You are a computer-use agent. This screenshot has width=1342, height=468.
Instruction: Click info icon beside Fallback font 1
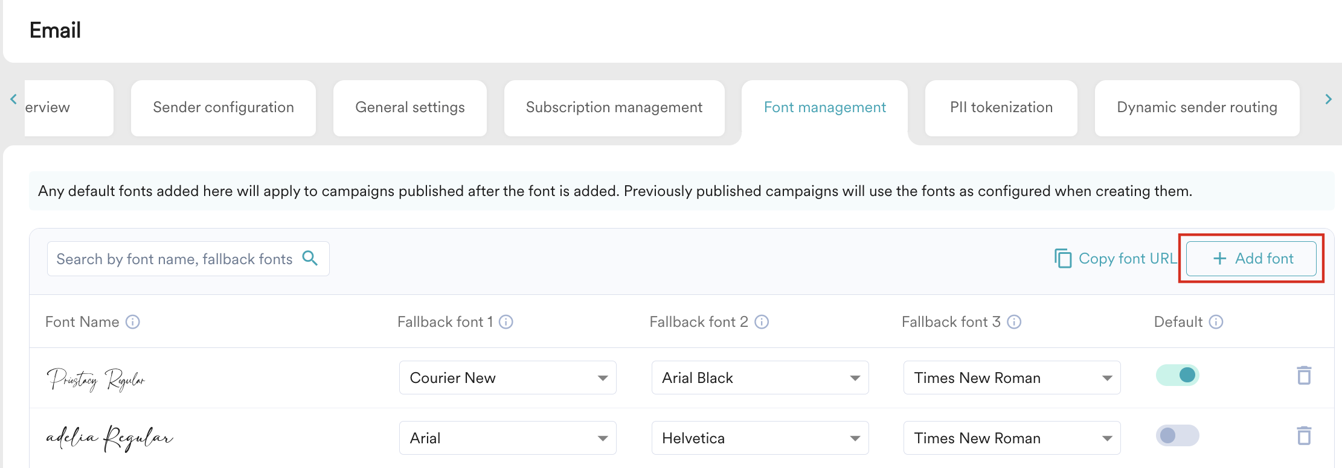coord(506,322)
